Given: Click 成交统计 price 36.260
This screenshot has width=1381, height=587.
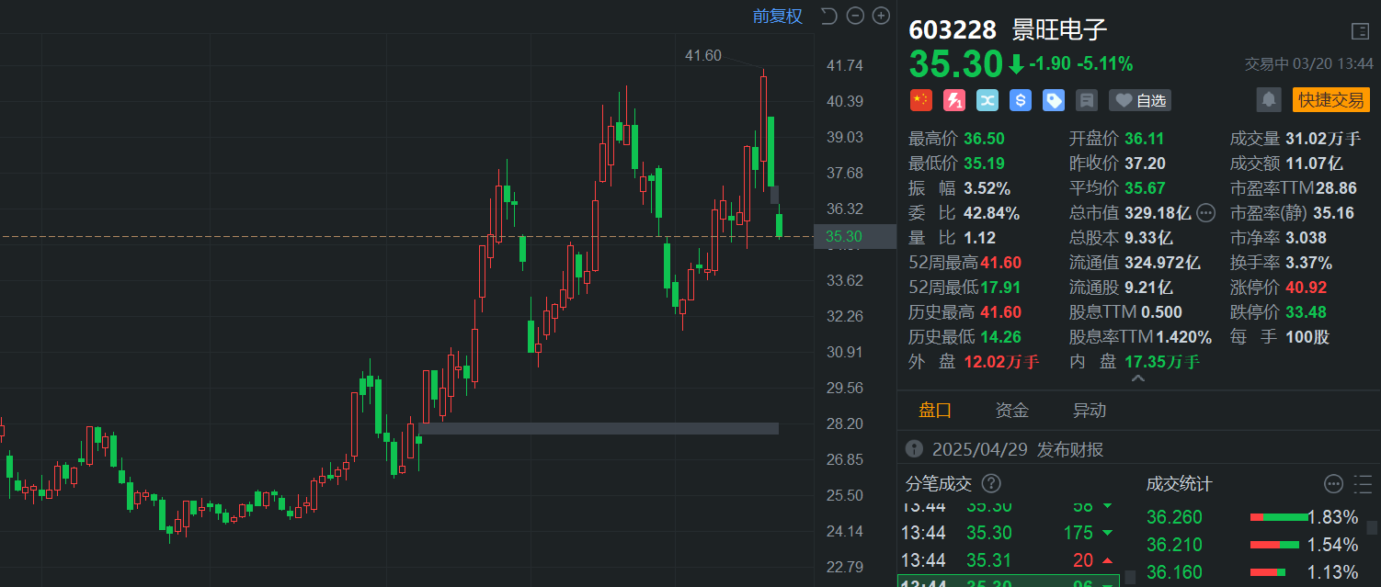Looking at the screenshot, I should pyautogui.click(x=1174, y=517).
